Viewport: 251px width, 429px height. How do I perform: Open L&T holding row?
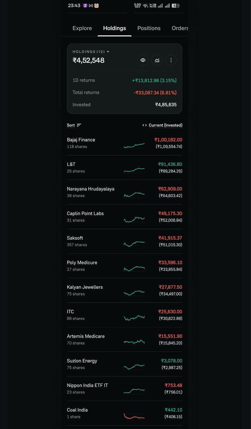(x=124, y=168)
